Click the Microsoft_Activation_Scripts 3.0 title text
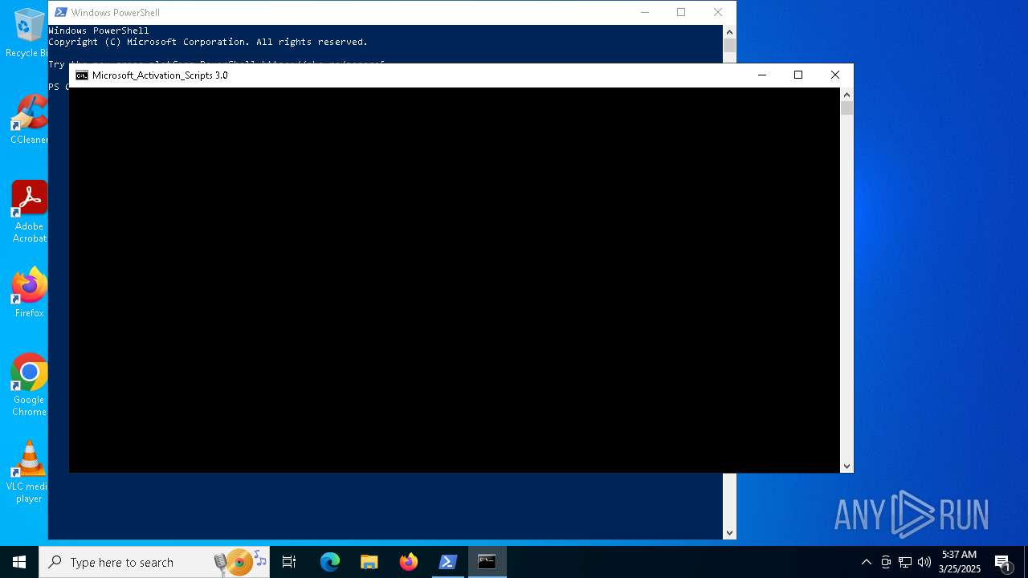The height and width of the screenshot is (578, 1028). click(160, 75)
